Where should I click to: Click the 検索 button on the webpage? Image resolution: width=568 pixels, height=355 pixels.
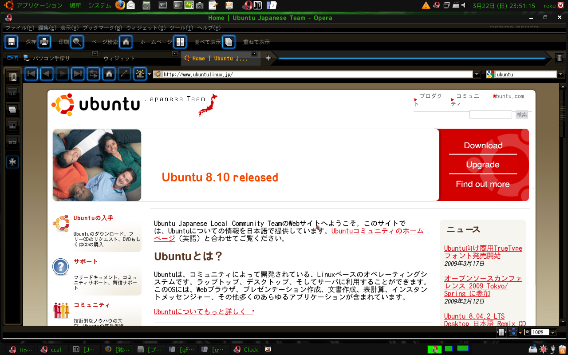point(522,114)
